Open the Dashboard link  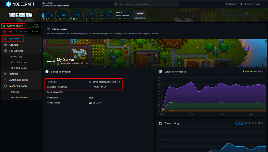point(230,4)
